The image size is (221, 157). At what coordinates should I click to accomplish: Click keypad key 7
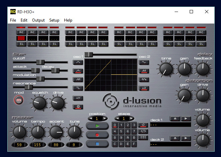134,131
